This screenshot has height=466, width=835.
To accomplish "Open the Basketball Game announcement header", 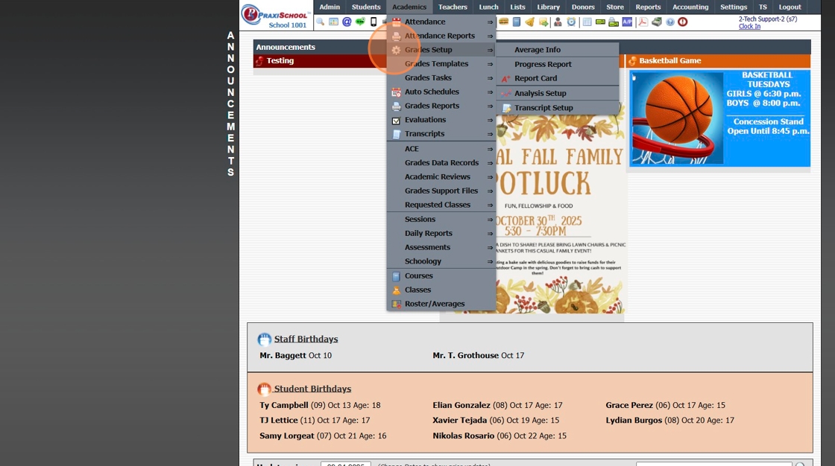I will 718,60.
